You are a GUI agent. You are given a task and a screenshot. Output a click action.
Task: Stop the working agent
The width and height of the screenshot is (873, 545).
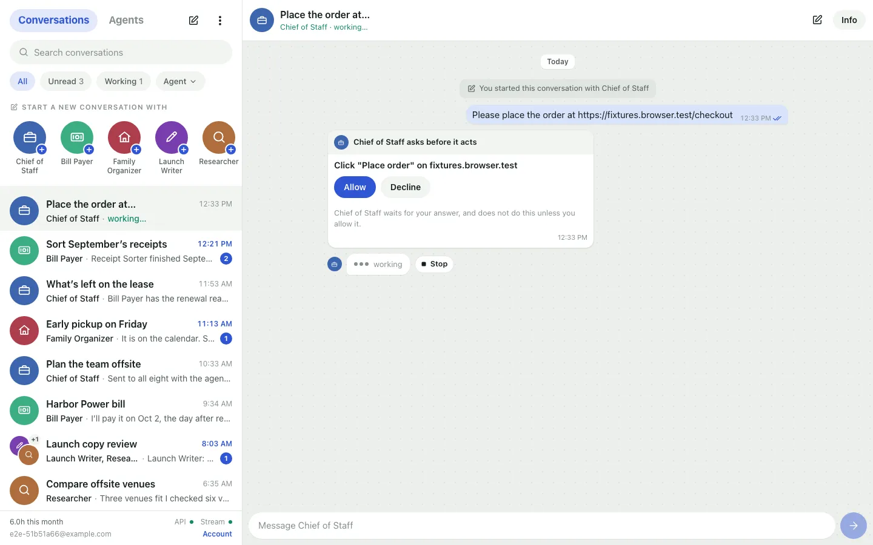click(x=434, y=264)
